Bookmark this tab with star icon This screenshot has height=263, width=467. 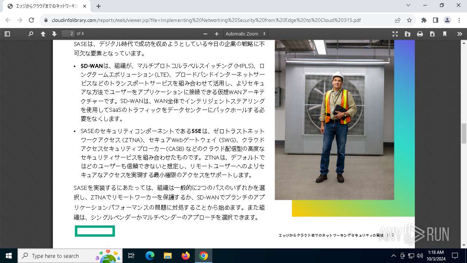(x=409, y=20)
